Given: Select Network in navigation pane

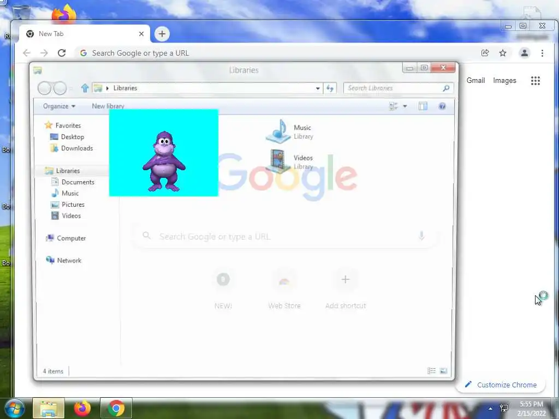Looking at the screenshot, I should coord(64,260).
